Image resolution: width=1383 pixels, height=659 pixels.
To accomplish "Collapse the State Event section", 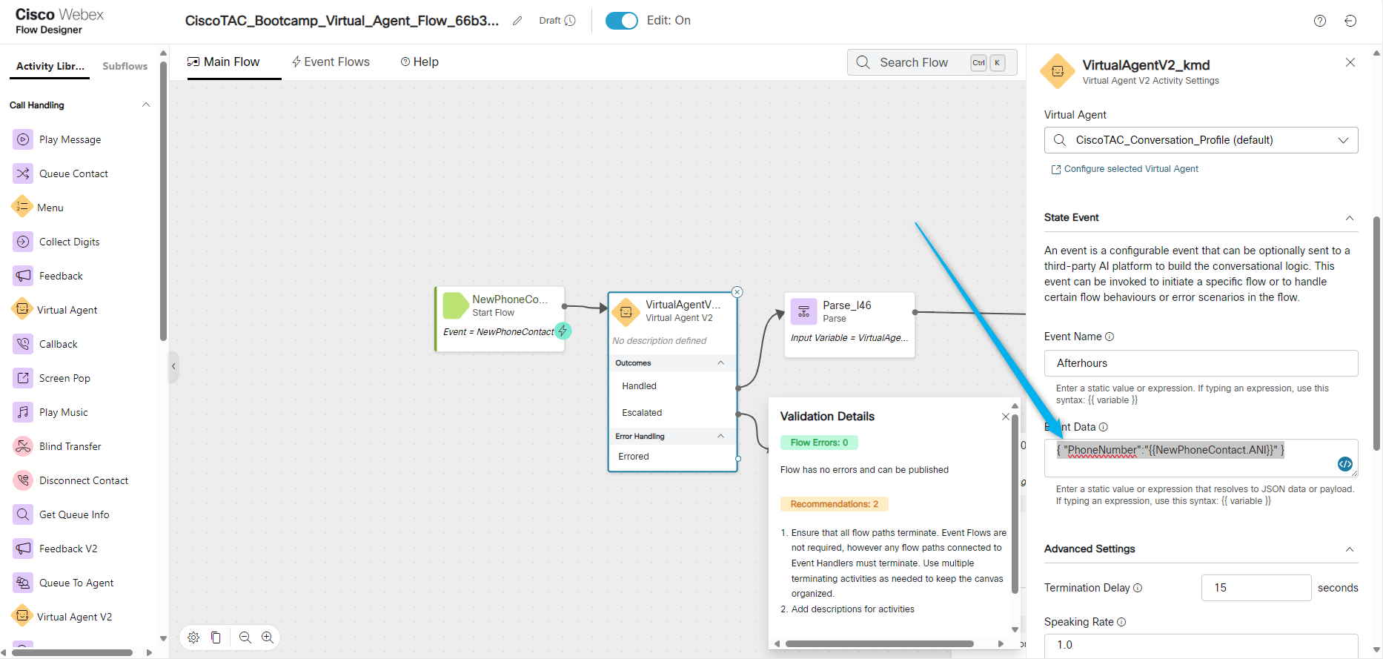I will [1350, 218].
